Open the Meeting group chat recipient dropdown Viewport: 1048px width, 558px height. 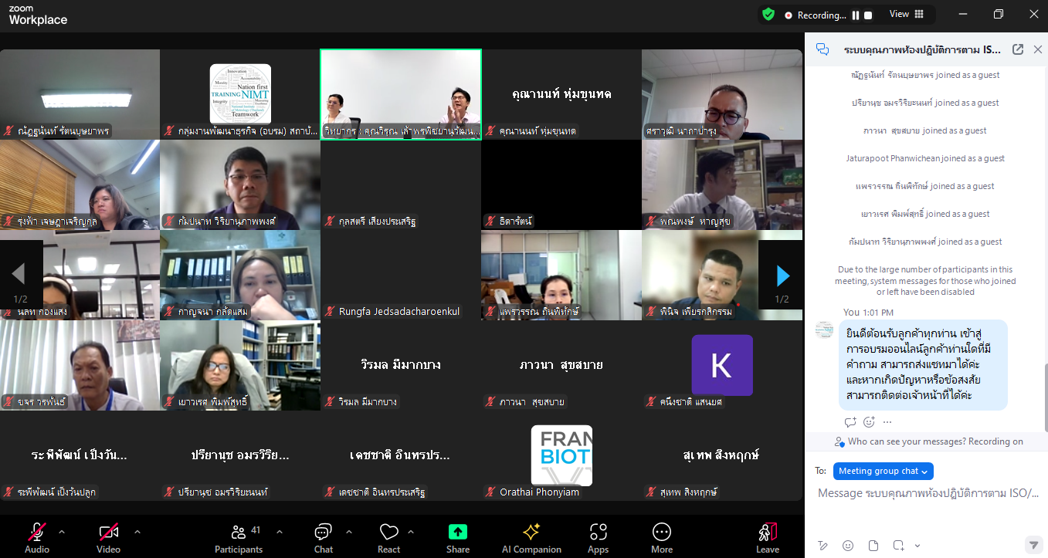[884, 471]
